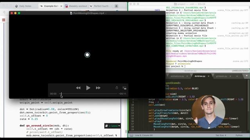Click the presenter webcam circle overlay
Screen dimensions: 250x140
pos(208,112)
